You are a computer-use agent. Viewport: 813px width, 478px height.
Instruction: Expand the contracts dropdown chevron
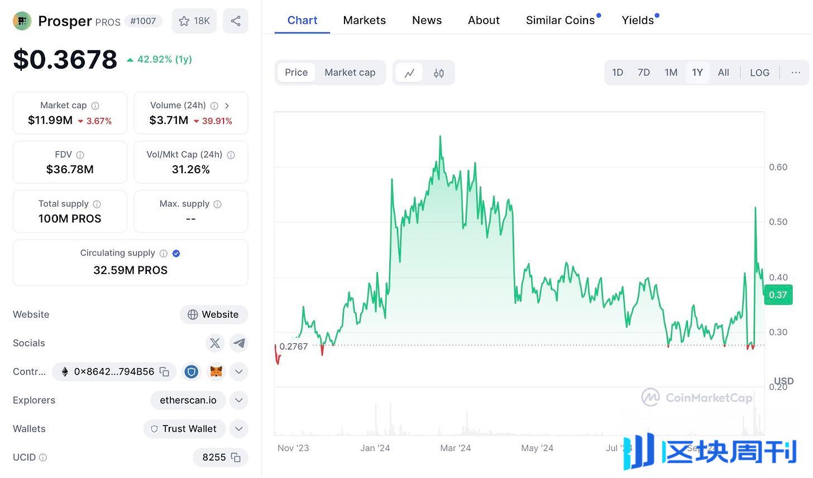click(x=239, y=371)
